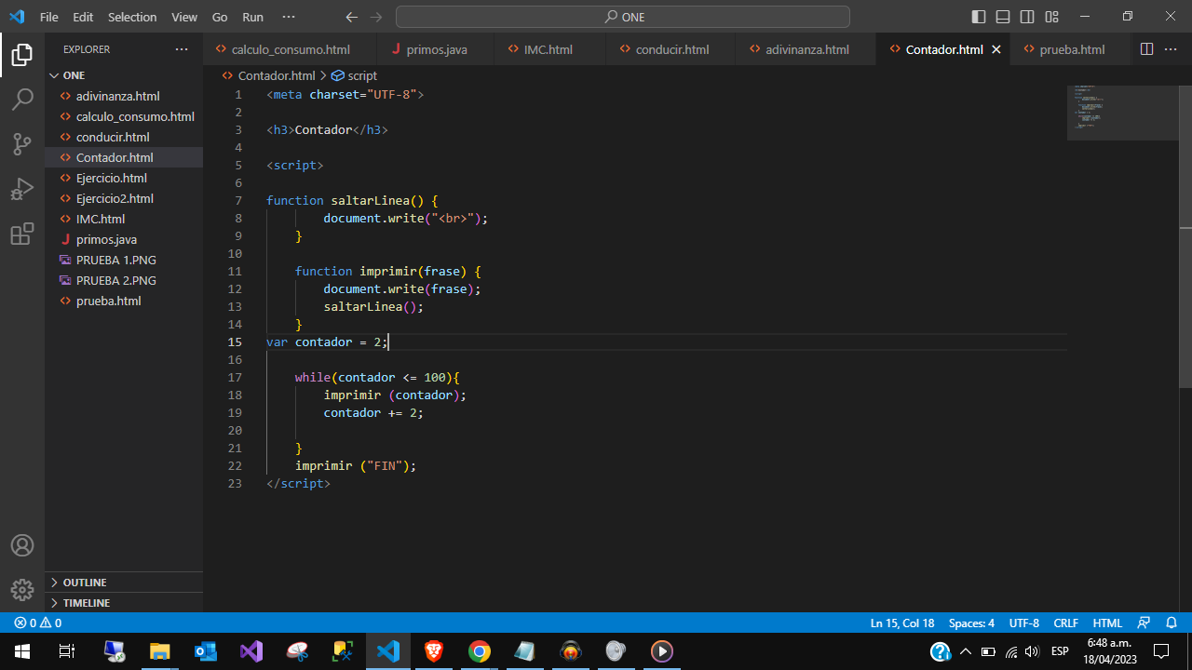The width and height of the screenshot is (1192, 670).
Task: Close the Contador.html tab
Action: point(996,49)
